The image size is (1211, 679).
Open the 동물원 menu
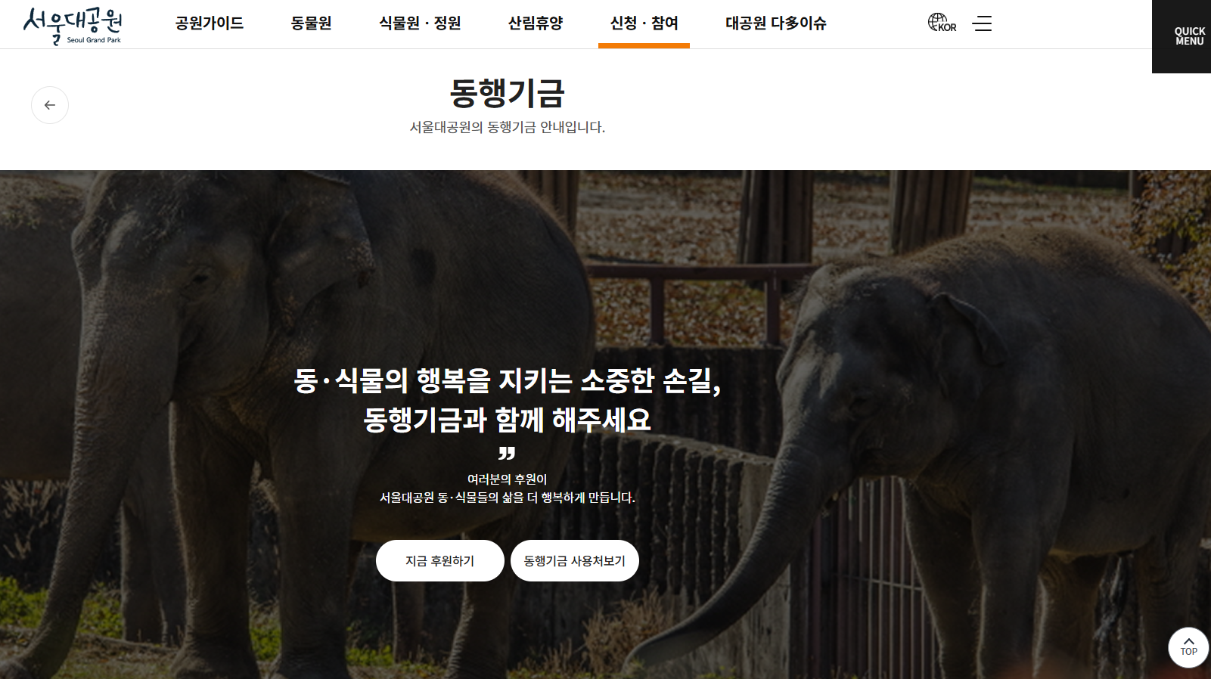312,23
